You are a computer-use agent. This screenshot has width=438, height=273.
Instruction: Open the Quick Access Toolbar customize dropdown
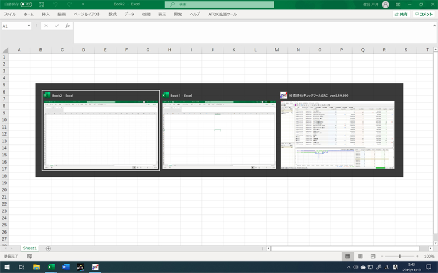click(83, 4)
